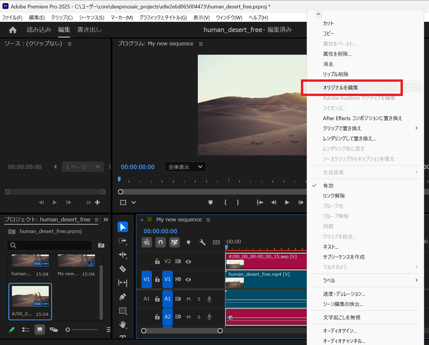Open the 1 ページ page dropdown
This screenshot has width=429, height=345.
pyautogui.click(x=83, y=167)
